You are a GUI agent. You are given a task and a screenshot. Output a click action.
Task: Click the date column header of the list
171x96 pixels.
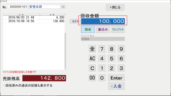(x=21, y=15)
